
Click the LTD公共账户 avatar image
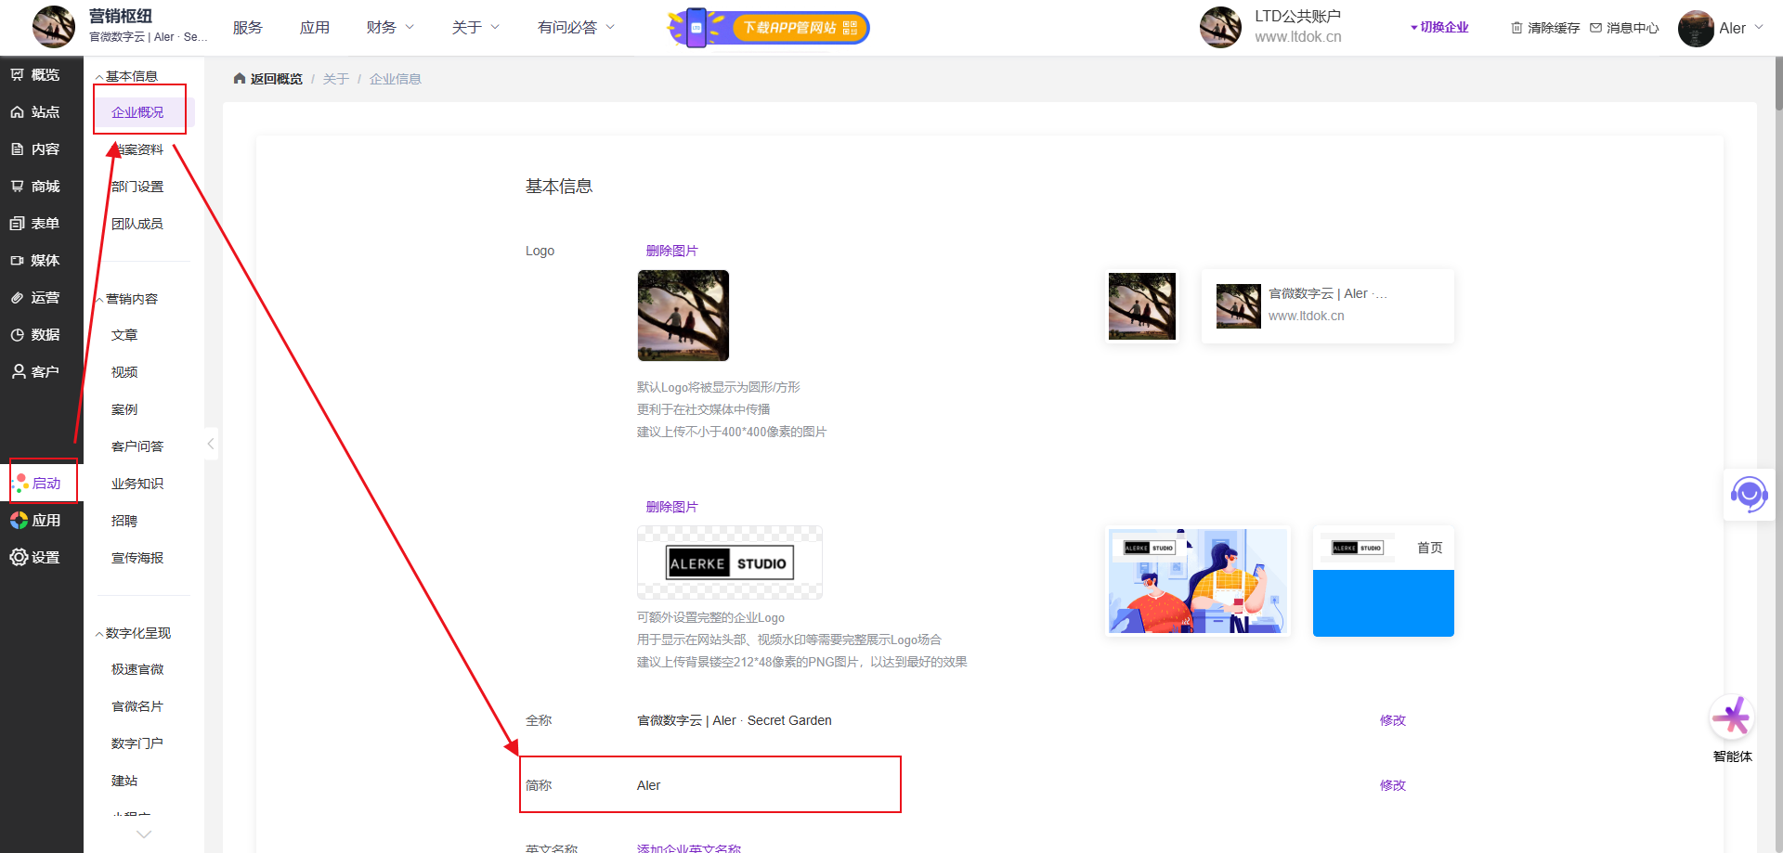tap(1220, 27)
